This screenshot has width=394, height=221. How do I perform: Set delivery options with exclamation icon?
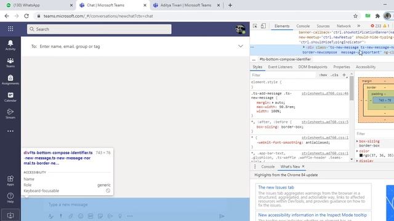tap(61, 216)
